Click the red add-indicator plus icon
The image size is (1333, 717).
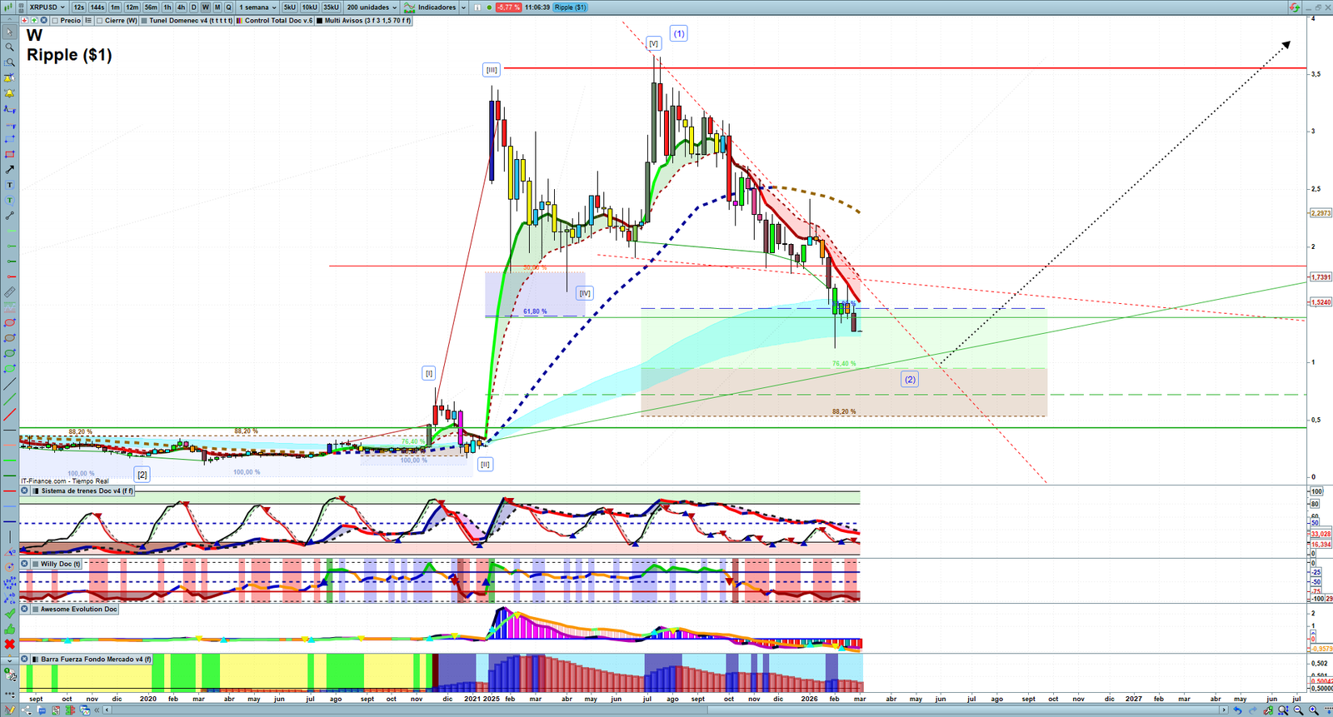coord(24,21)
